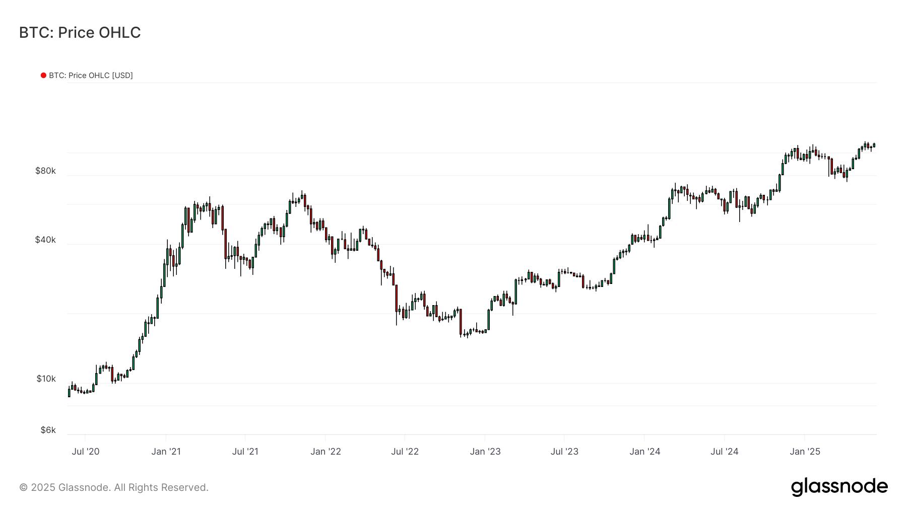
Task: Click the red legend dot for BTC
Action: [x=43, y=76]
